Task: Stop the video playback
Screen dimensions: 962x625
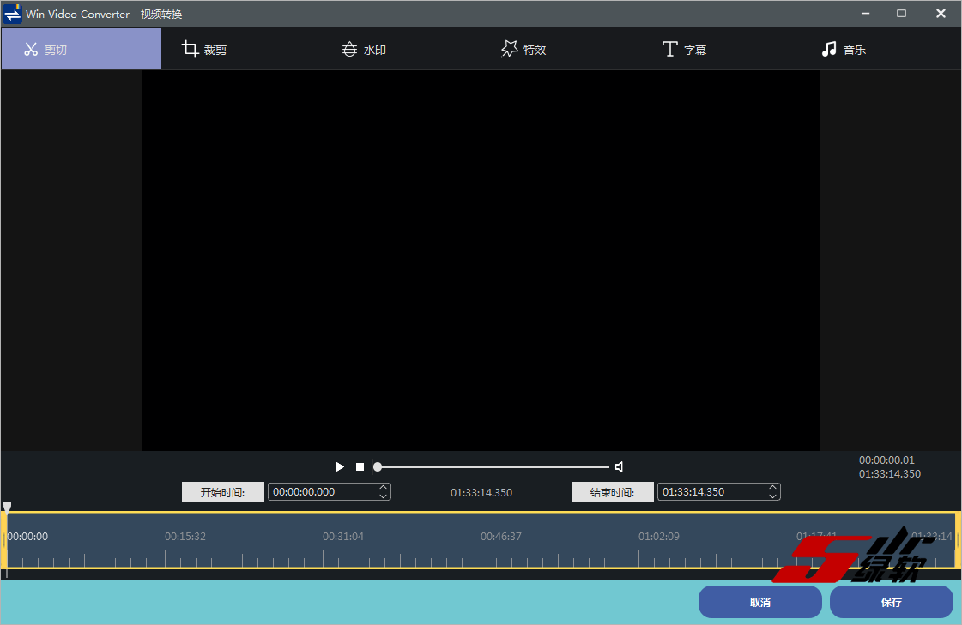Action: (360, 467)
